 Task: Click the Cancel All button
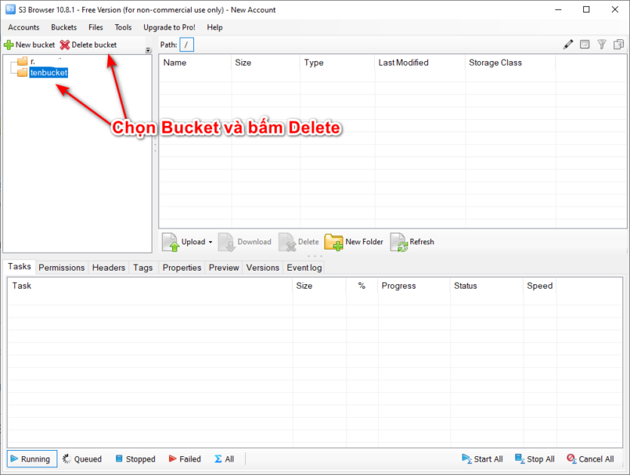(x=590, y=459)
